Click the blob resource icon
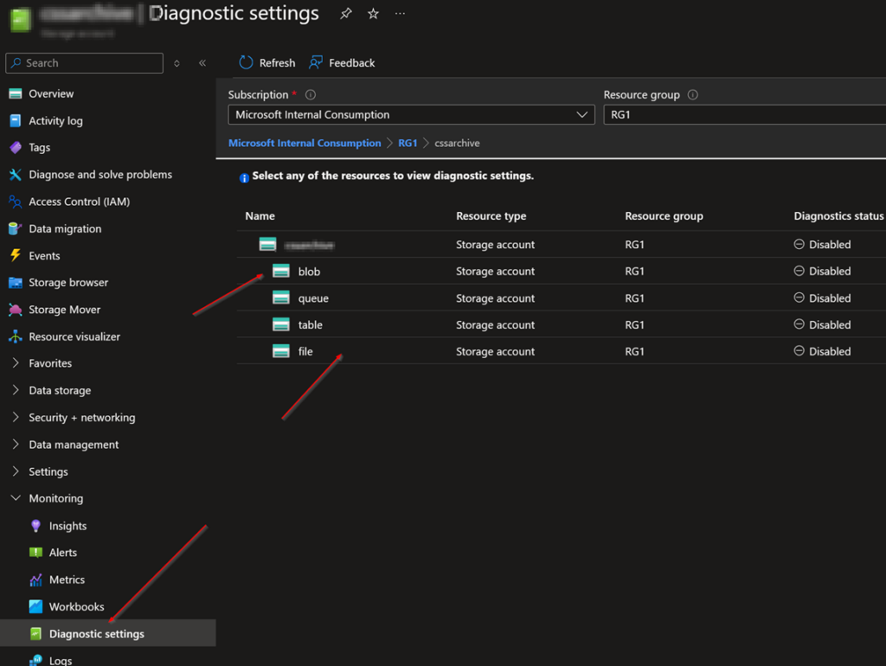Image resolution: width=886 pixels, height=666 pixels. click(281, 271)
